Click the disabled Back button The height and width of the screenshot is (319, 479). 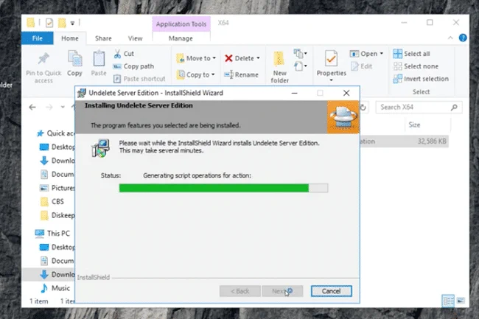pos(239,291)
